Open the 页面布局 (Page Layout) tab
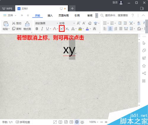This screenshot has height=125, width=148. tap(64, 15)
